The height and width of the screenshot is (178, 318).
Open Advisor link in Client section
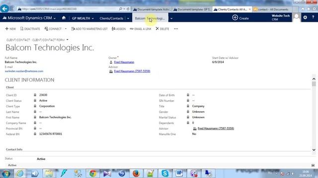pos(216,129)
